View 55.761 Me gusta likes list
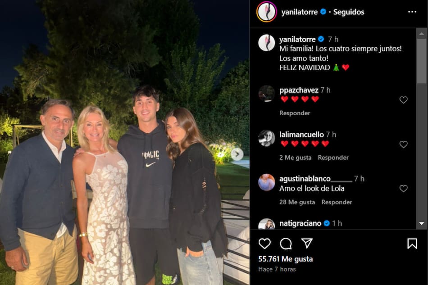 pos(286,259)
